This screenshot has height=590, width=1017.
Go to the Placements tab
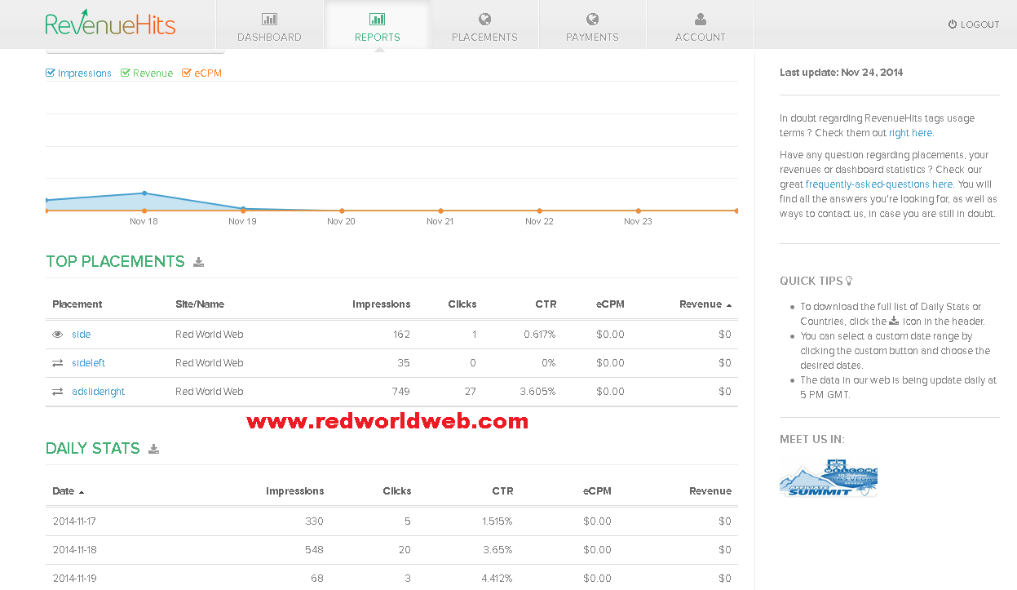coord(484,24)
